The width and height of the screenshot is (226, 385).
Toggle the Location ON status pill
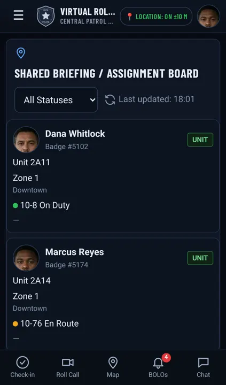tap(156, 17)
